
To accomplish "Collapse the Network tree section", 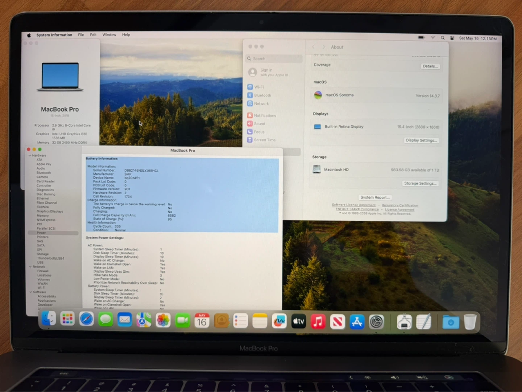I will (30, 267).
